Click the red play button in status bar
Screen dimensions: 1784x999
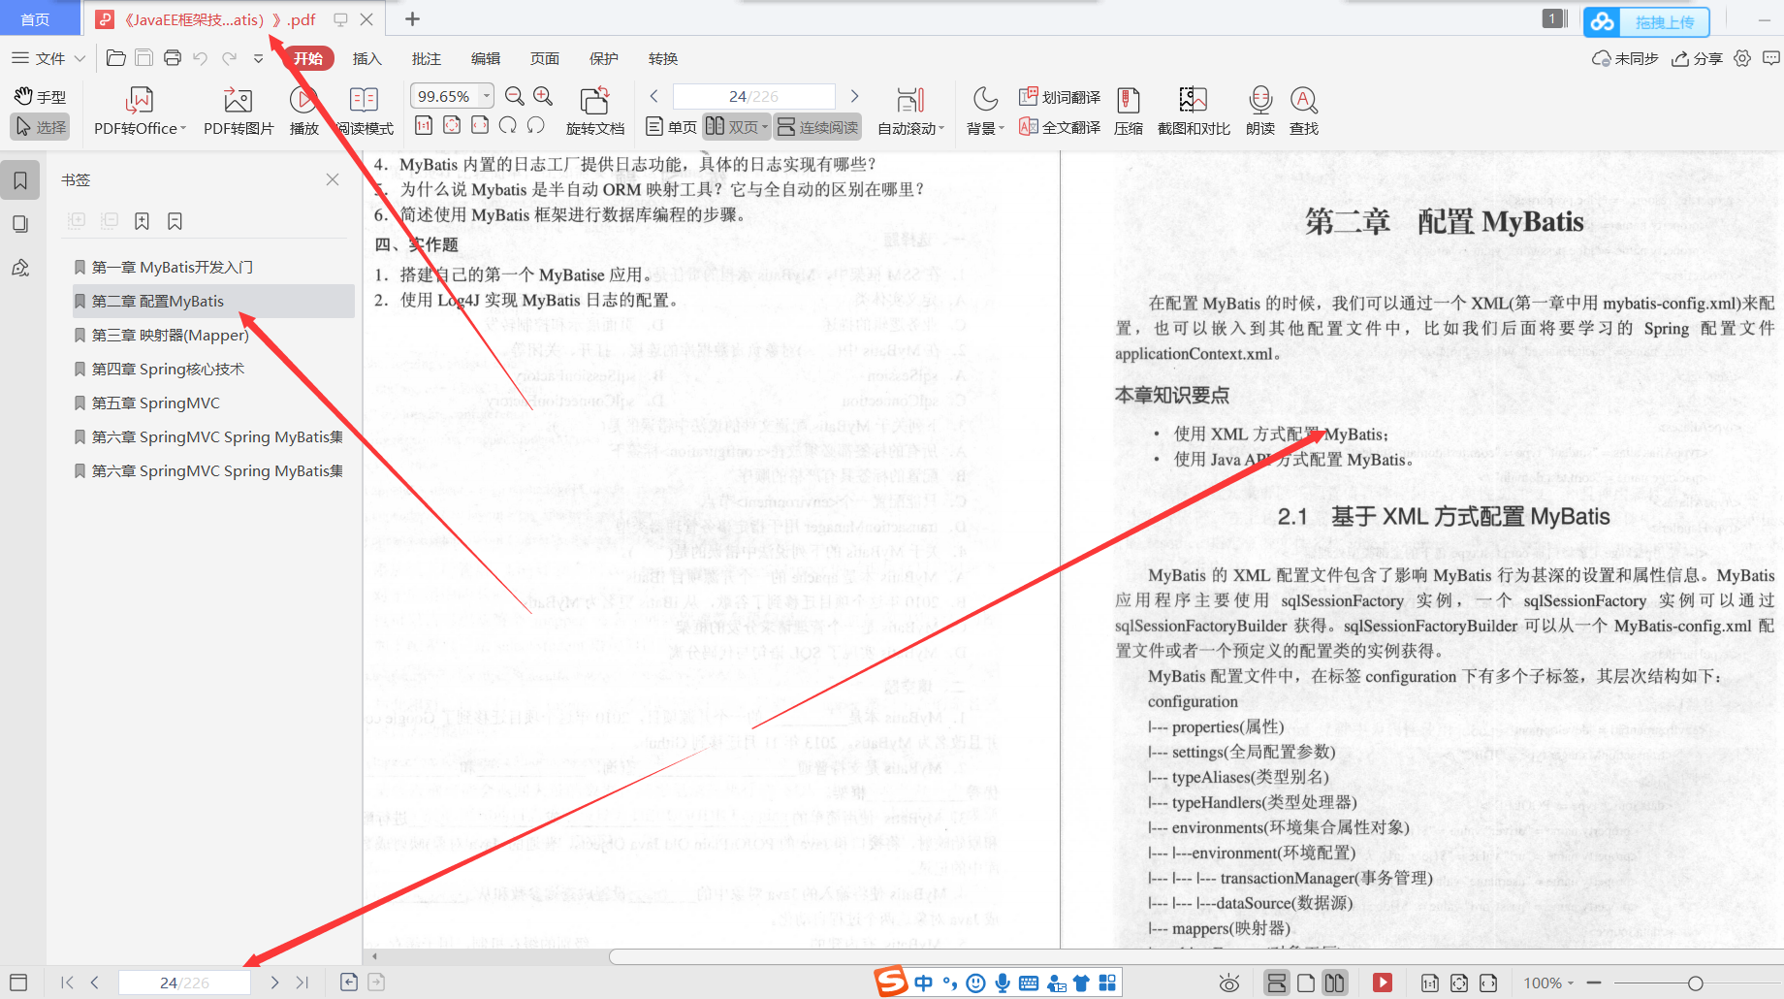(1383, 983)
